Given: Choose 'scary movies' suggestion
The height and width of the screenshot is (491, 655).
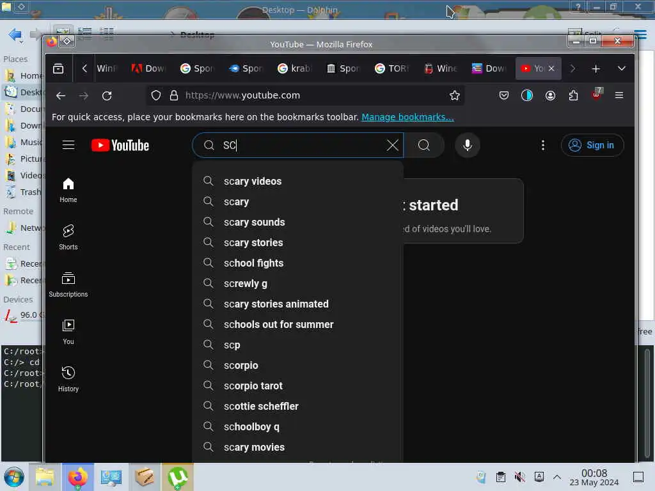Looking at the screenshot, I should [x=298, y=447].
